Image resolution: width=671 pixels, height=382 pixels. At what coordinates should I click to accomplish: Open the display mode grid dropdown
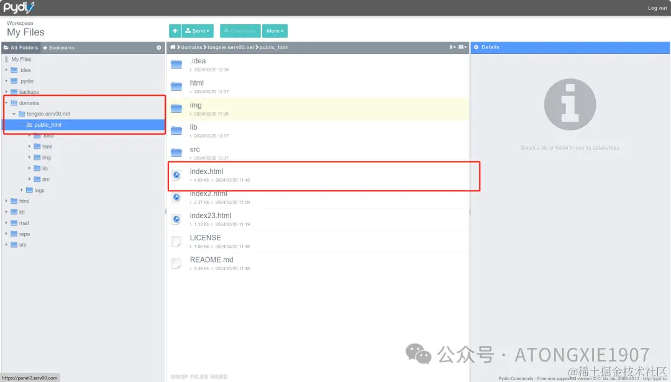point(462,47)
